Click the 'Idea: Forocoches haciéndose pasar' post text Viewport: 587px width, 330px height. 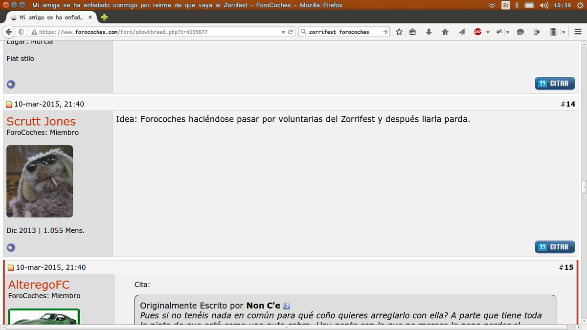(293, 119)
